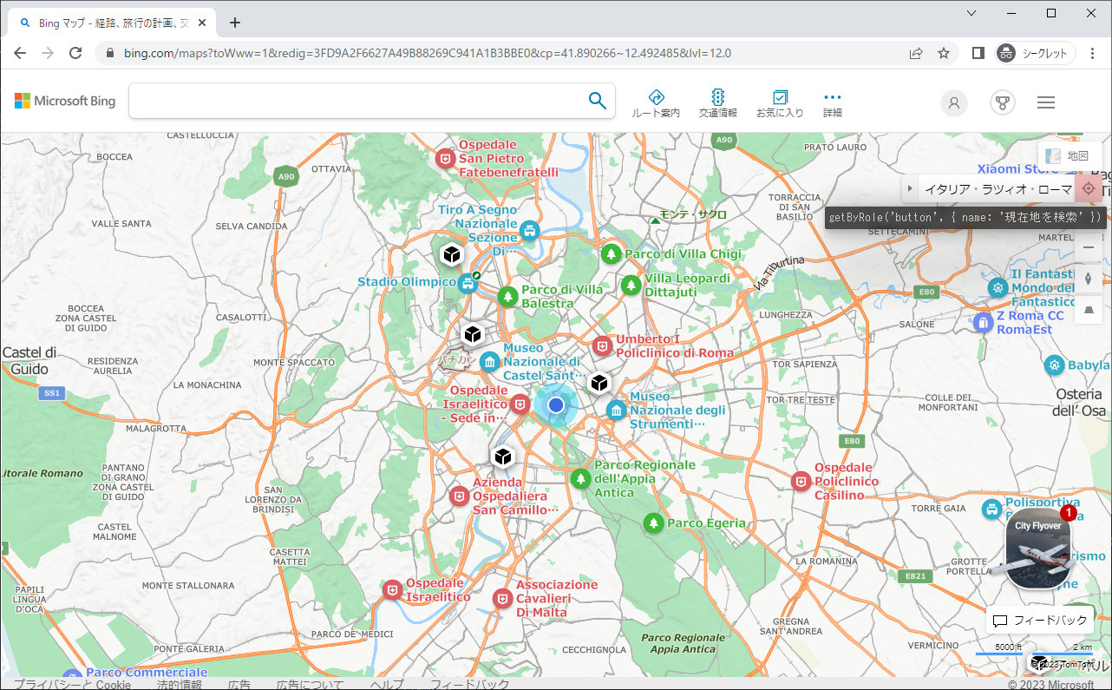Click the 3D cube marker above Azienda Ospedaliera
This screenshot has width=1112, height=690.
point(502,456)
